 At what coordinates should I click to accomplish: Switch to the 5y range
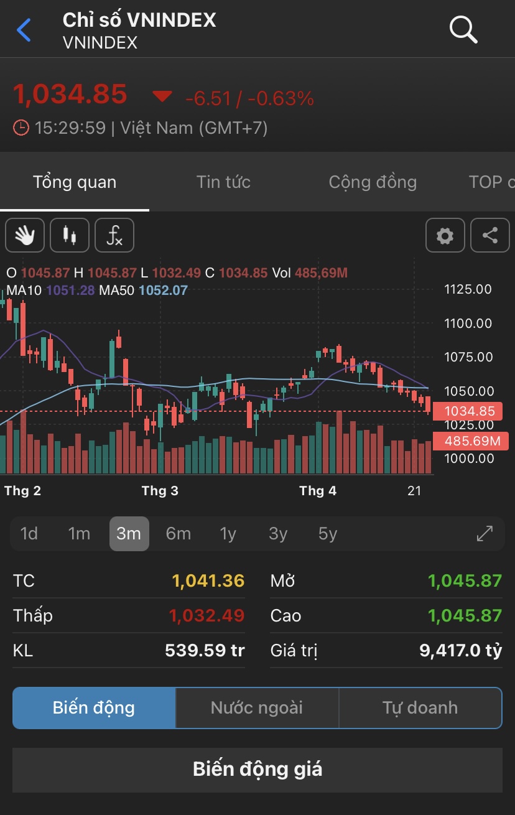pyautogui.click(x=328, y=534)
